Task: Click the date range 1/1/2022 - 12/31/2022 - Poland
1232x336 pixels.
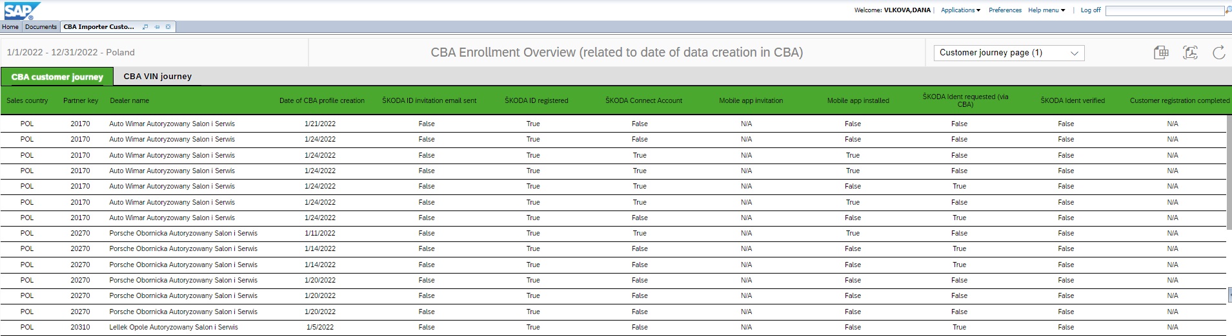Action: pyautogui.click(x=71, y=53)
